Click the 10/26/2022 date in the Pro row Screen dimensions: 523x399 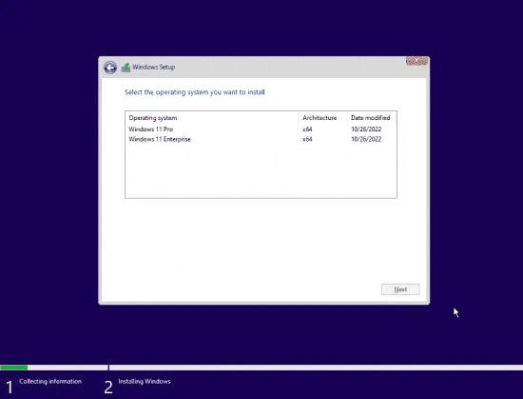(x=366, y=130)
